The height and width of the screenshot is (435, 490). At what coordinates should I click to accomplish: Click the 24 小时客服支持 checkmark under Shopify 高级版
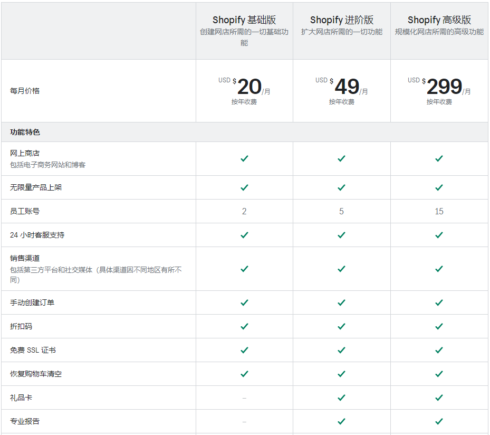(439, 235)
